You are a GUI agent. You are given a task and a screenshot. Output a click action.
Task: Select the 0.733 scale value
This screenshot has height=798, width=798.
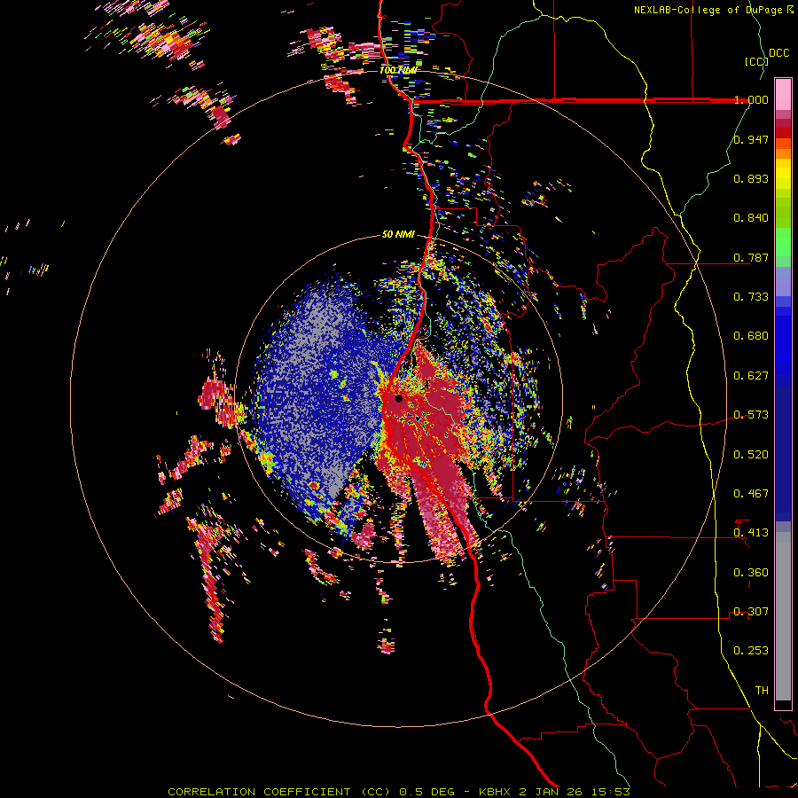tap(751, 297)
